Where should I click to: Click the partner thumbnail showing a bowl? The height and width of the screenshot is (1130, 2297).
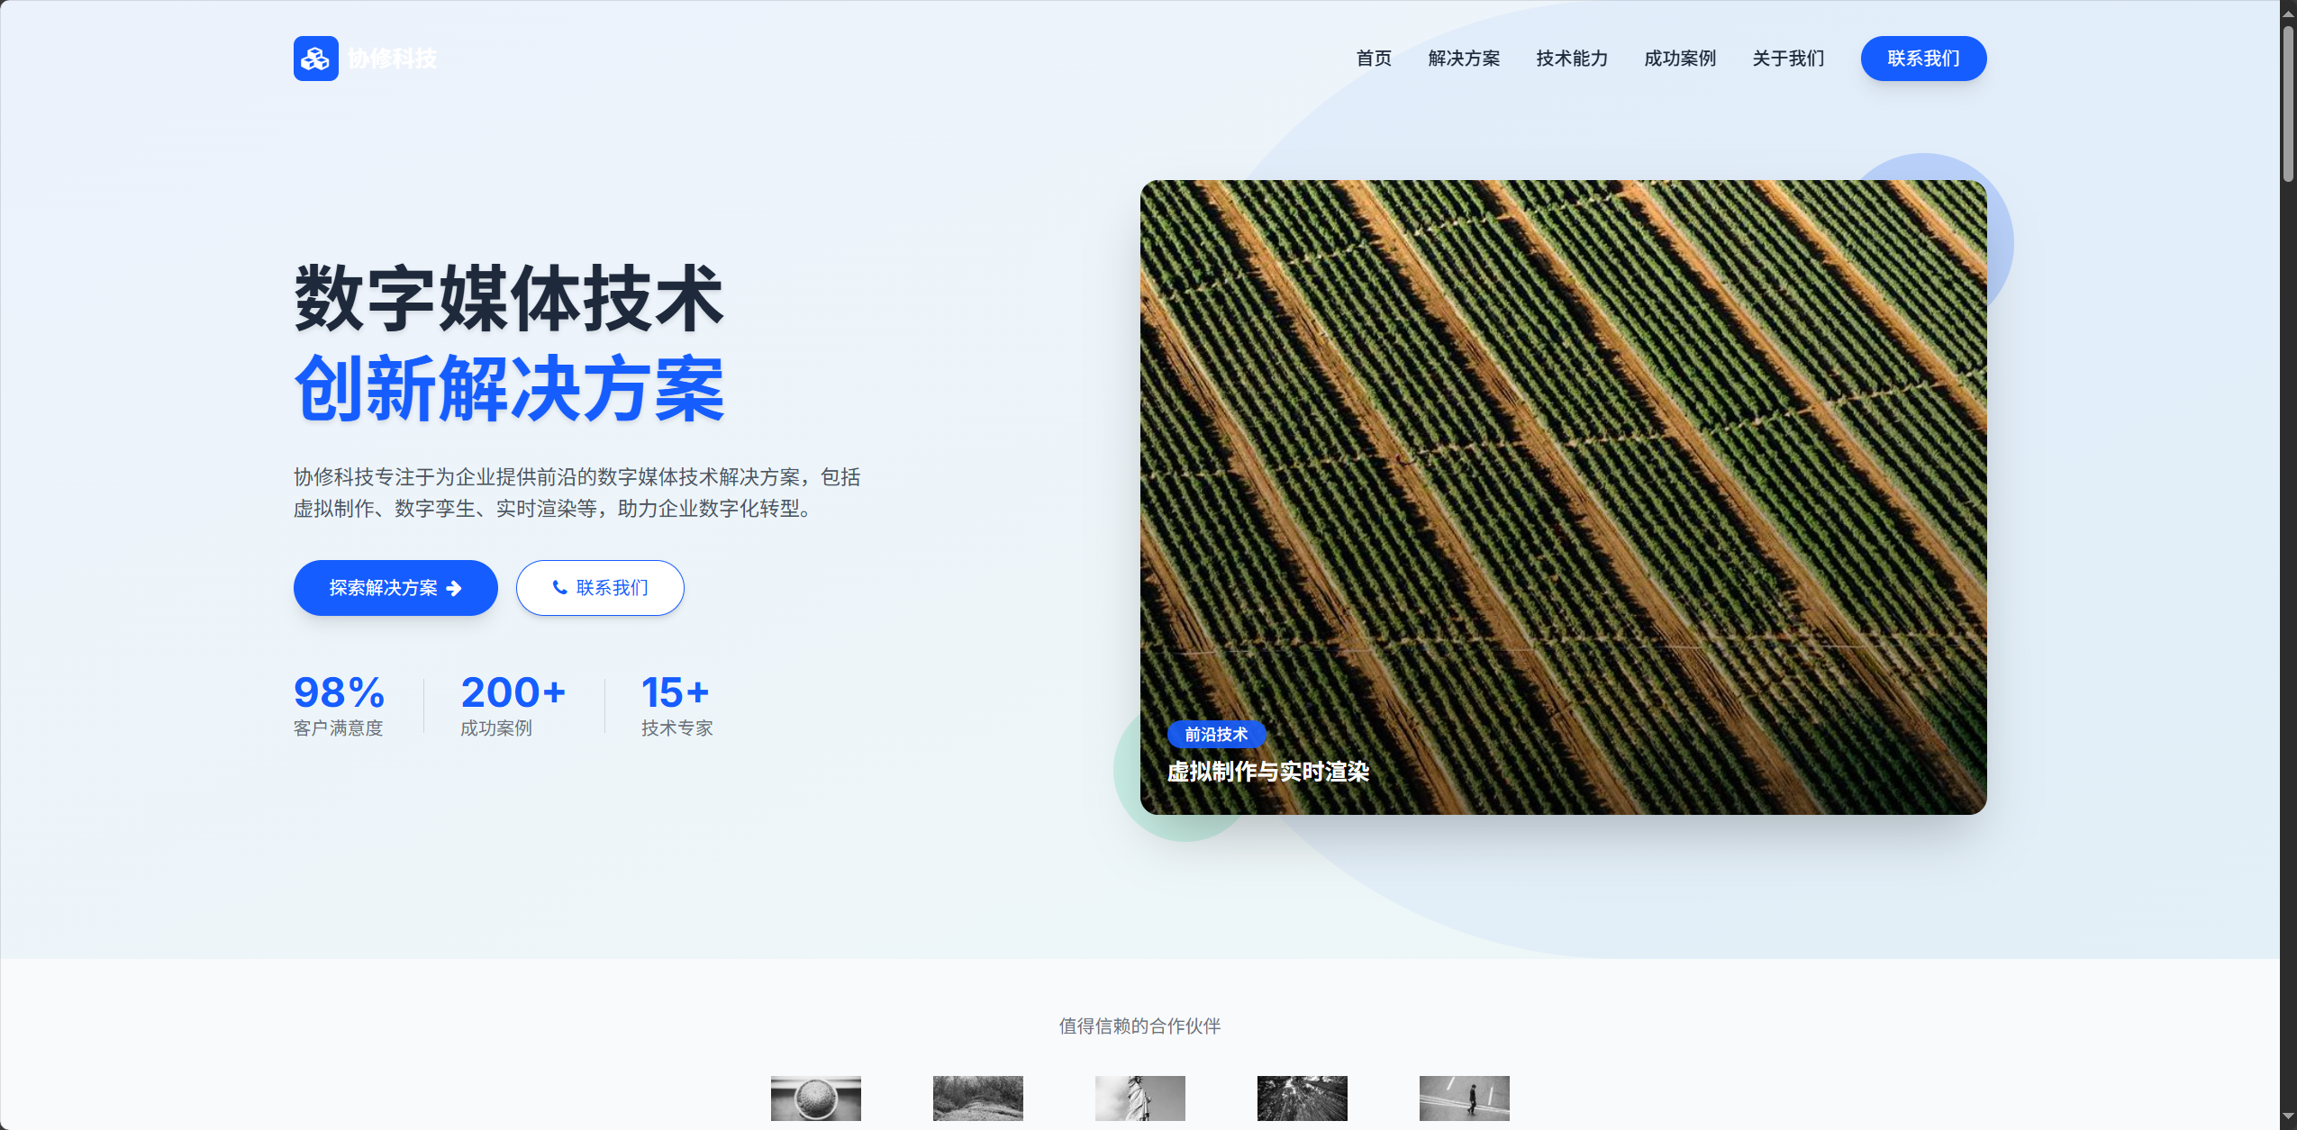(816, 1098)
